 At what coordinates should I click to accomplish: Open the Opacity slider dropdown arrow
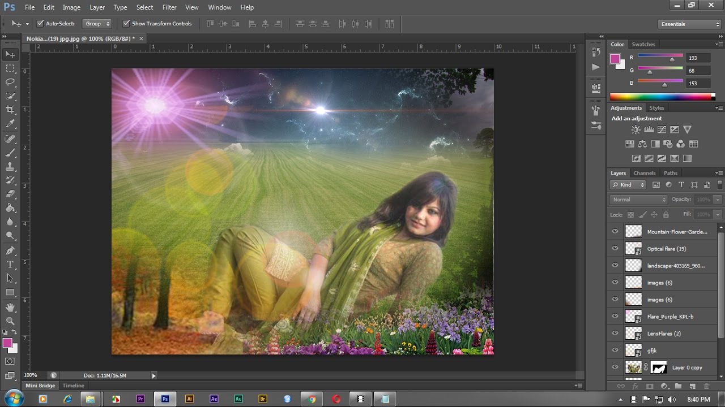pyautogui.click(x=718, y=200)
